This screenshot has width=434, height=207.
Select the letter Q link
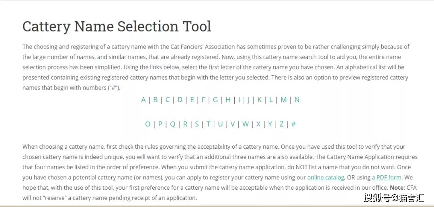[x=173, y=124]
